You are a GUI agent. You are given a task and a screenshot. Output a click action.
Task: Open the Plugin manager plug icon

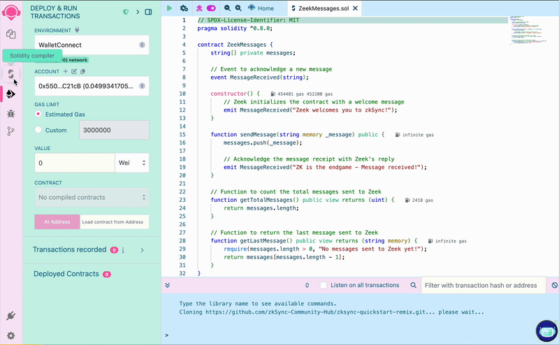[11, 316]
